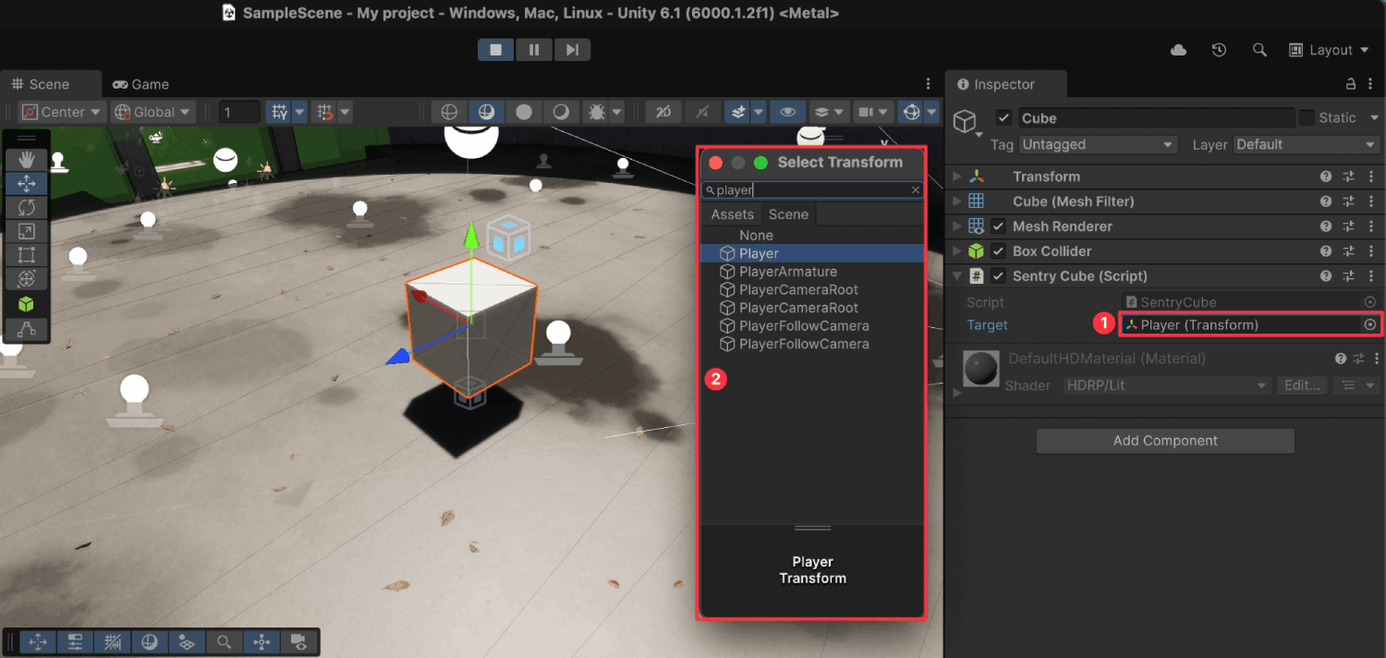Expand the Transform component in the Inspector
Viewport: 1386px width, 658px height.
[957, 176]
